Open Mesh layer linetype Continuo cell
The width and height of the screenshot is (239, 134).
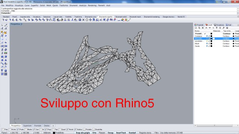pyautogui.click(x=226, y=44)
